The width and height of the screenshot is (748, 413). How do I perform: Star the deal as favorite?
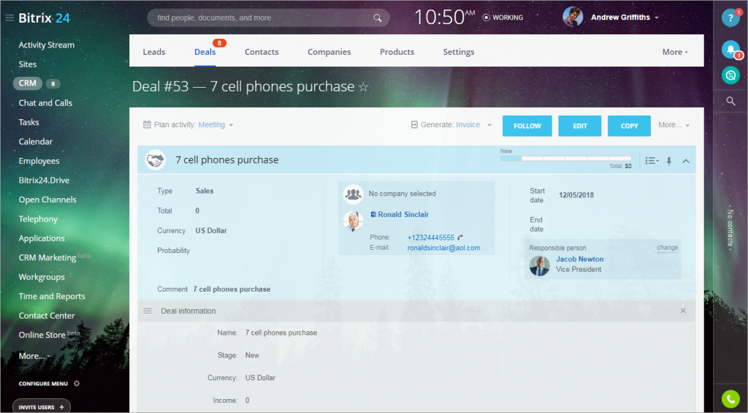364,87
